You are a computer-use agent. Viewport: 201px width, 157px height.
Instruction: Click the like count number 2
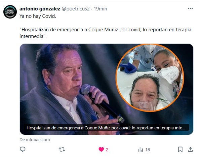tap(107, 150)
